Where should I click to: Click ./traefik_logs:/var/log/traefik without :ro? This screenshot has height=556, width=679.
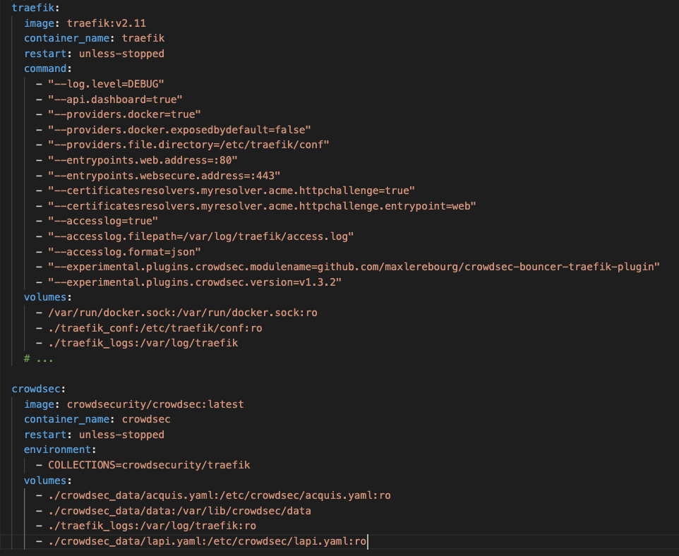(137, 343)
